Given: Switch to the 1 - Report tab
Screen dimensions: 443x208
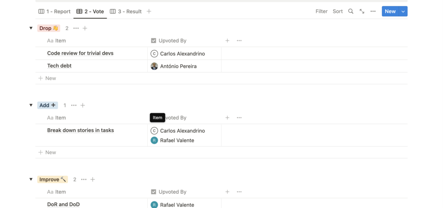Looking at the screenshot, I should [55, 11].
